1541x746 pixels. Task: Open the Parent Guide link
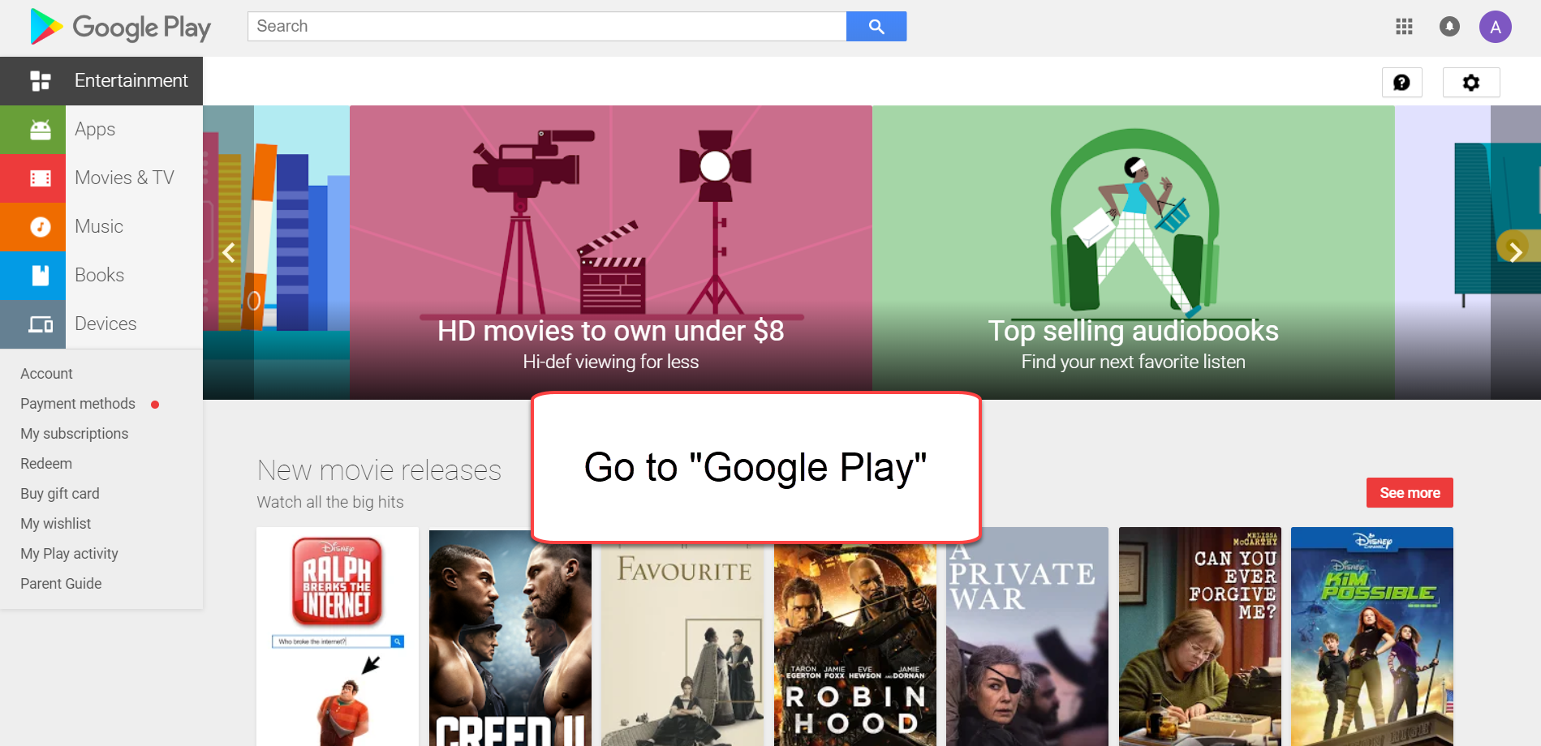click(61, 584)
